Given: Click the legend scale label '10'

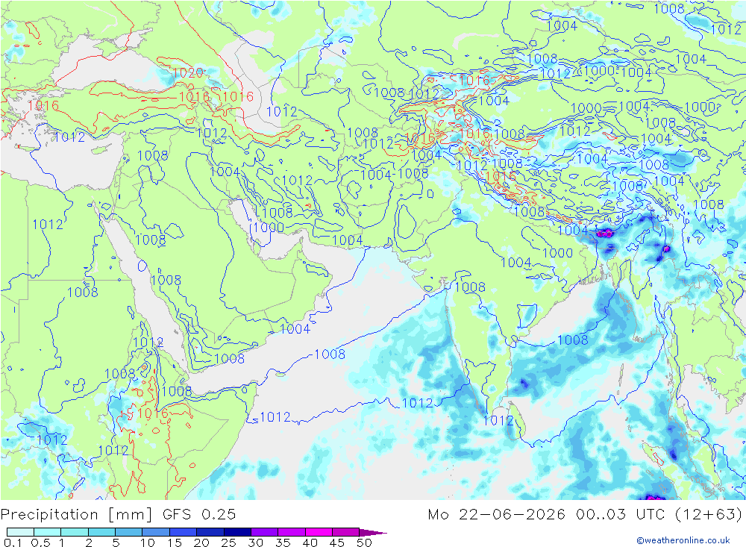Looking at the screenshot, I should (148, 543).
